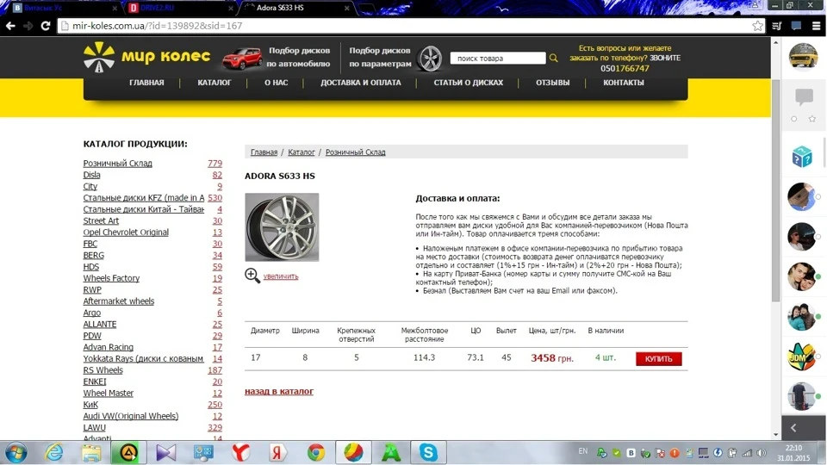Image resolution: width=827 pixels, height=465 pixels.
Task: Bookmark page with star icon
Action: point(757,26)
